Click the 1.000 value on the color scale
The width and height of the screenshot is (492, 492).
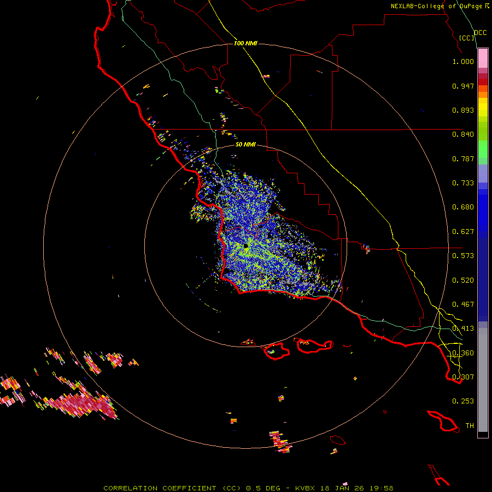click(463, 61)
